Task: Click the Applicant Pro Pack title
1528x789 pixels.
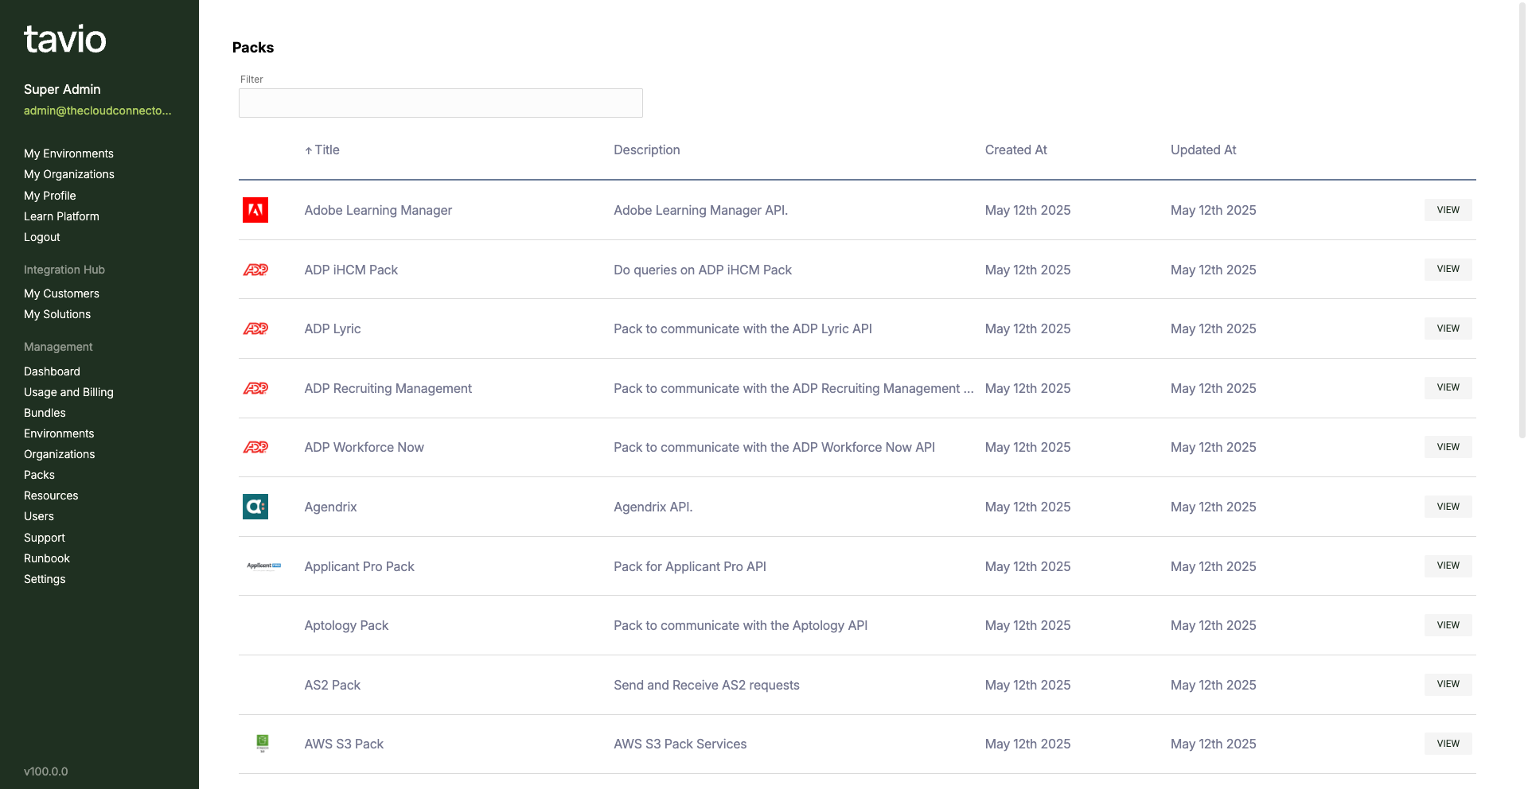Action: click(359, 566)
